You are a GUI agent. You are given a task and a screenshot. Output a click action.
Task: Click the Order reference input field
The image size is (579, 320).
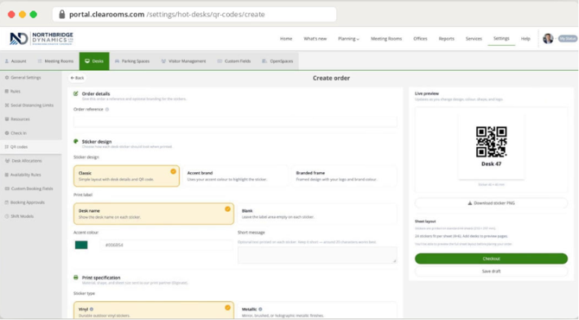[x=235, y=122]
